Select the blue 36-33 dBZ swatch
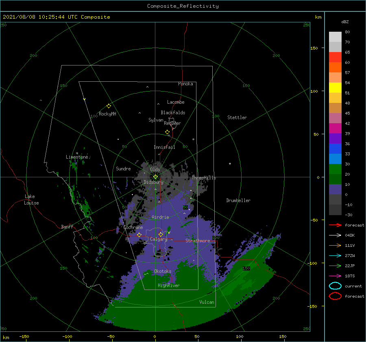This screenshot has width=366, height=342. click(335, 149)
